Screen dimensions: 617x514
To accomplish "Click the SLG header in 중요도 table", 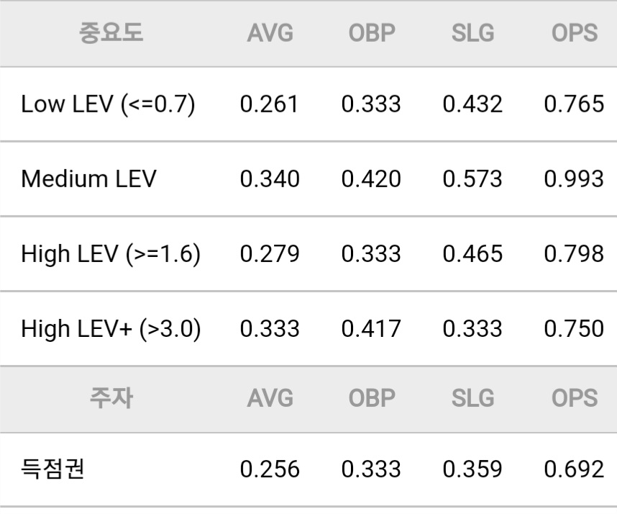I will pyautogui.click(x=473, y=32).
